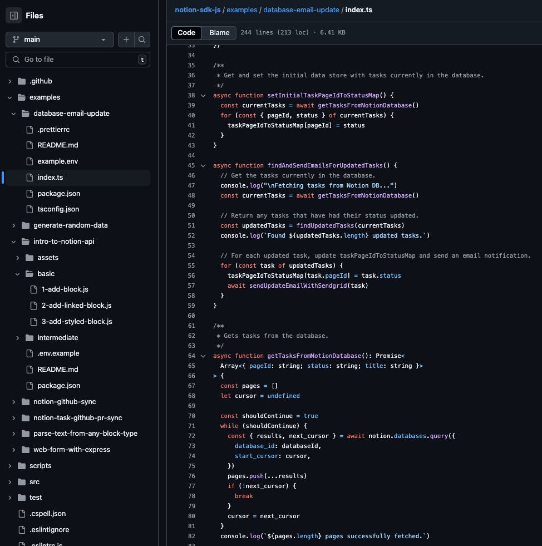Go to the database-email-update breadcrumb link
This screenshot has width=542, height=546.
click(302, 10)
